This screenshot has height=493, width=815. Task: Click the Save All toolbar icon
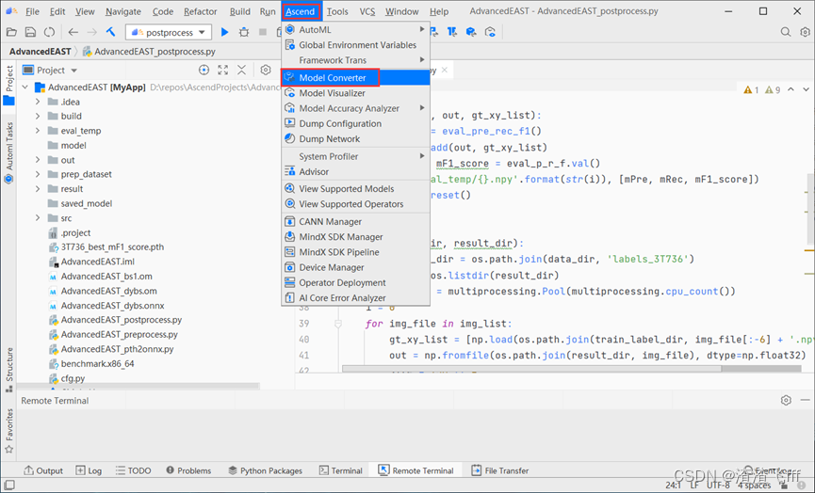(30, 32)
